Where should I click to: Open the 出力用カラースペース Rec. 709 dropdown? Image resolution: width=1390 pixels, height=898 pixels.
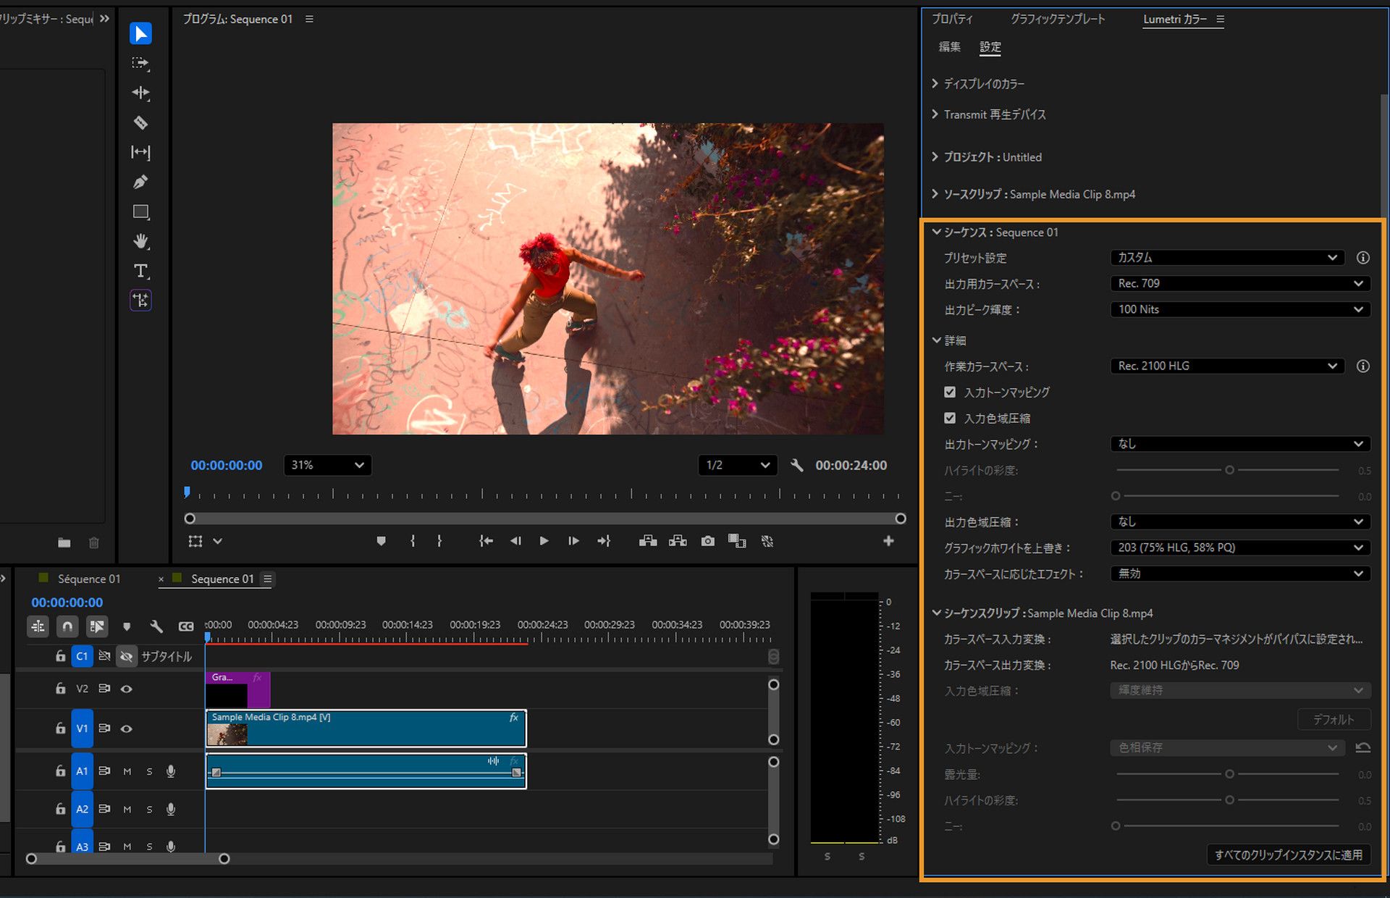[x=1239, y=283]
